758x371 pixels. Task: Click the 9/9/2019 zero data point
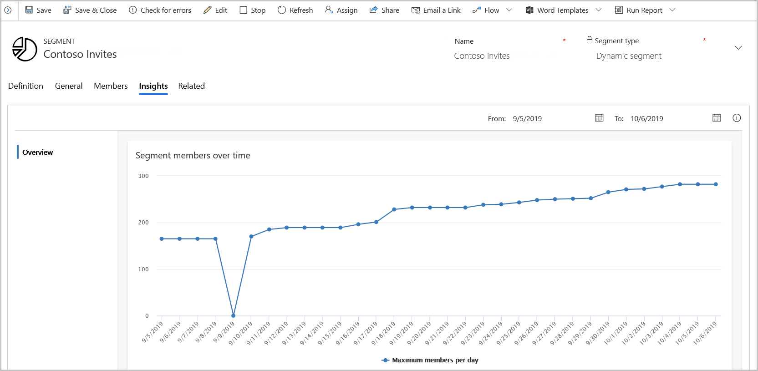[233, 315]
